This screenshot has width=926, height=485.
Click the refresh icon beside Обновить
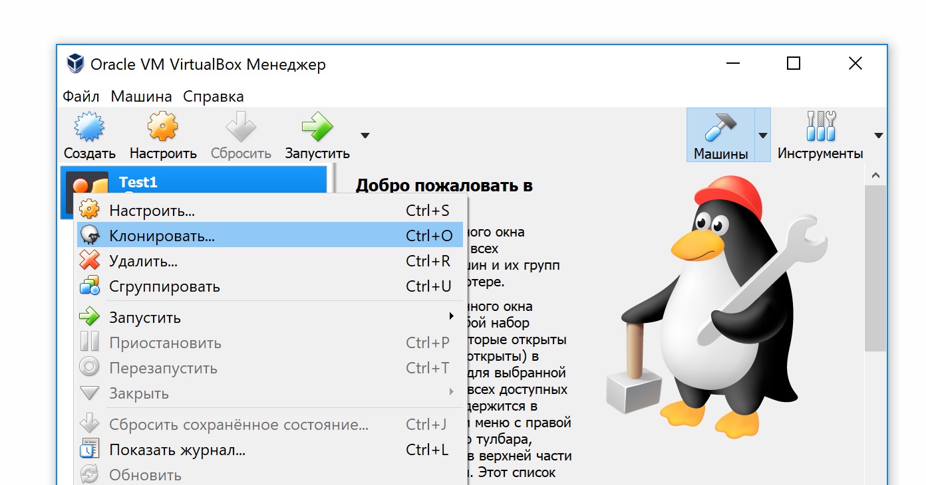[x=89, y=474]
